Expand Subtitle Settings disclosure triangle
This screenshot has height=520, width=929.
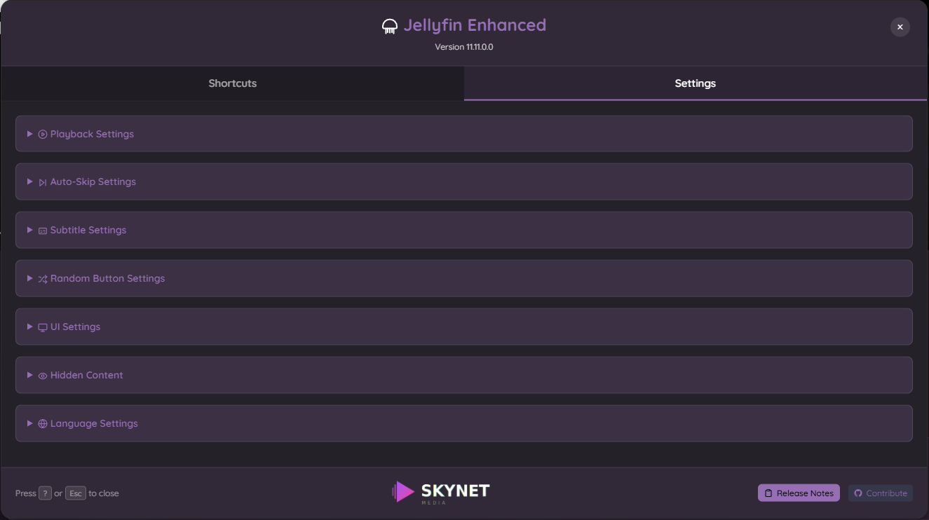30,230
